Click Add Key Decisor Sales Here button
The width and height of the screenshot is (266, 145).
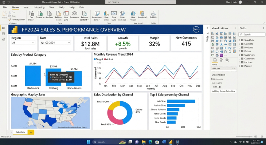click(x=224, y=91)
